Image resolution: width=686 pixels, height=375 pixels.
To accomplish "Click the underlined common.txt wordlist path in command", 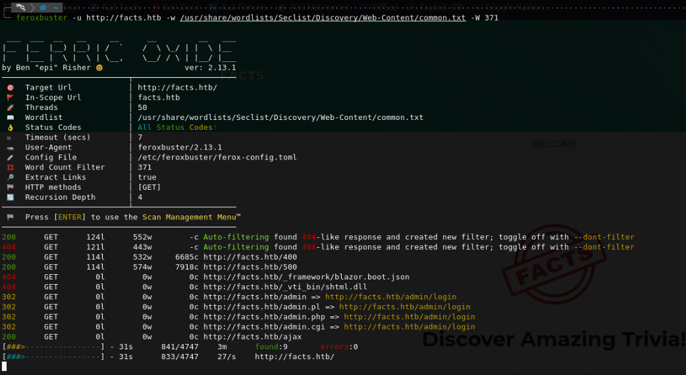I will tap(322, 18).
